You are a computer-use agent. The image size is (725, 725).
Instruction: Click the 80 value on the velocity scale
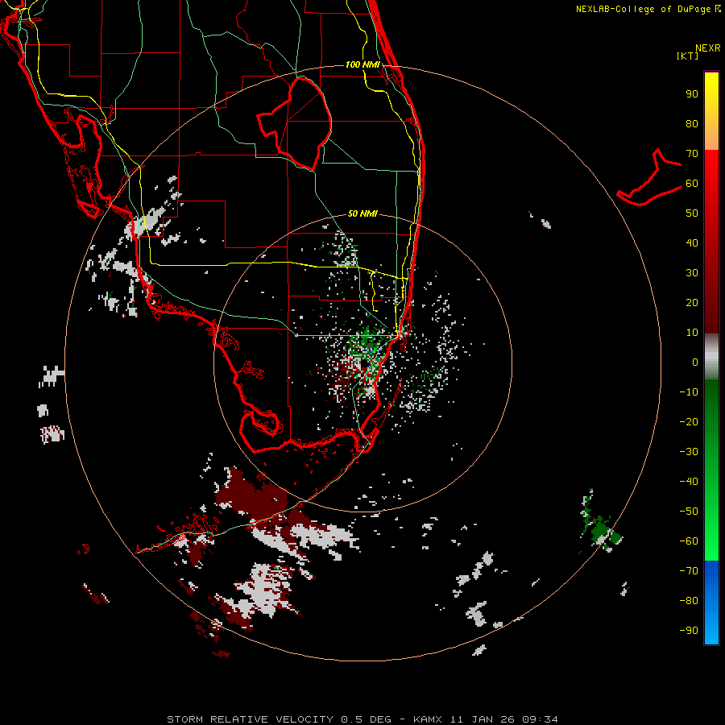tap(692, 124)
